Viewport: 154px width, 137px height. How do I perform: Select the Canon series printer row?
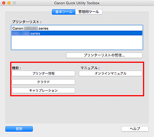coord(77,28)
